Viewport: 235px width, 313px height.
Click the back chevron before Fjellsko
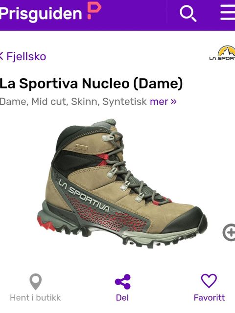click(1, 56)
